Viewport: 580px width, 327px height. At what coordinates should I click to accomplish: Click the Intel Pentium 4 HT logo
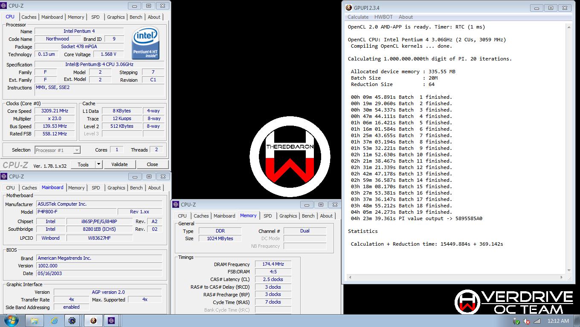[x=145, y=43]
